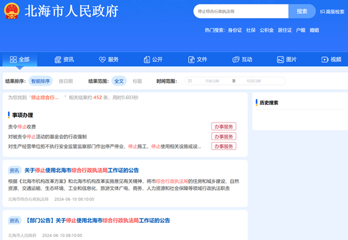Click the result count 452

coord(97,97)
